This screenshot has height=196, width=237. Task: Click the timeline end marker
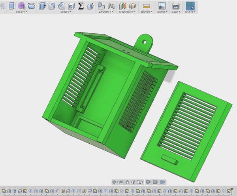coord(232,191)
